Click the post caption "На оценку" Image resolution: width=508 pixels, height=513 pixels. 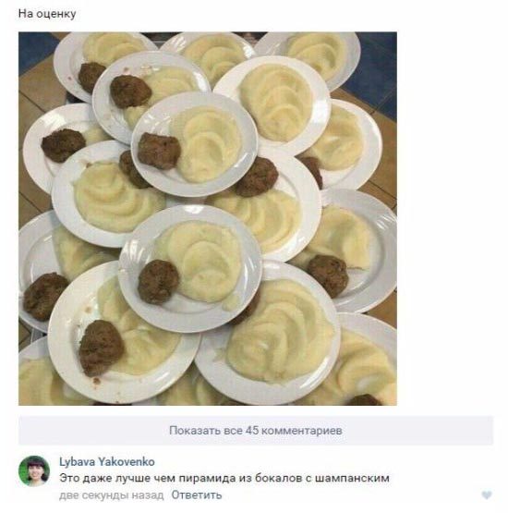click(47, 14)
